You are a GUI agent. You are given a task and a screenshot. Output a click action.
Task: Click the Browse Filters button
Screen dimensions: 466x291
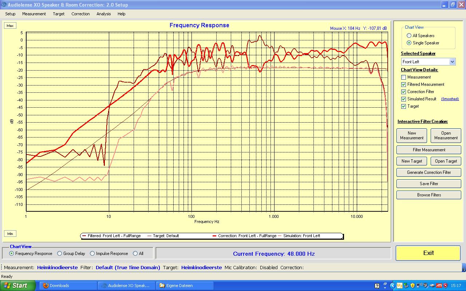coord(429,195)
